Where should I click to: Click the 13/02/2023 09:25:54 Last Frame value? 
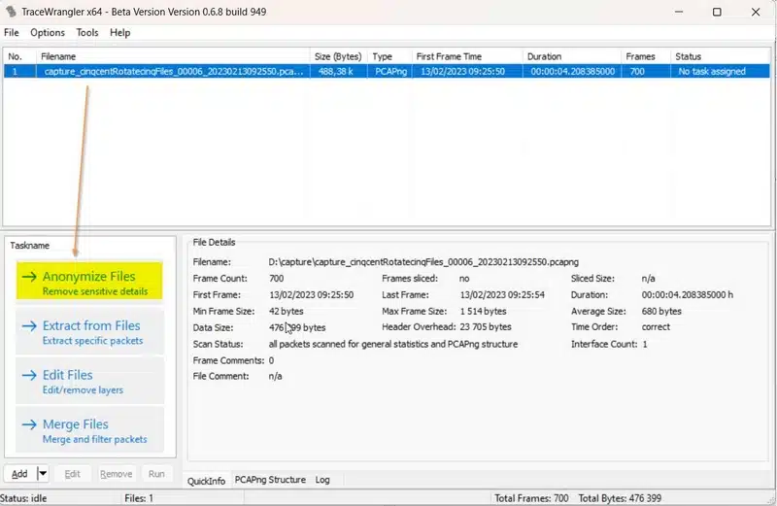pyautogui.click(x=502, y=295)
